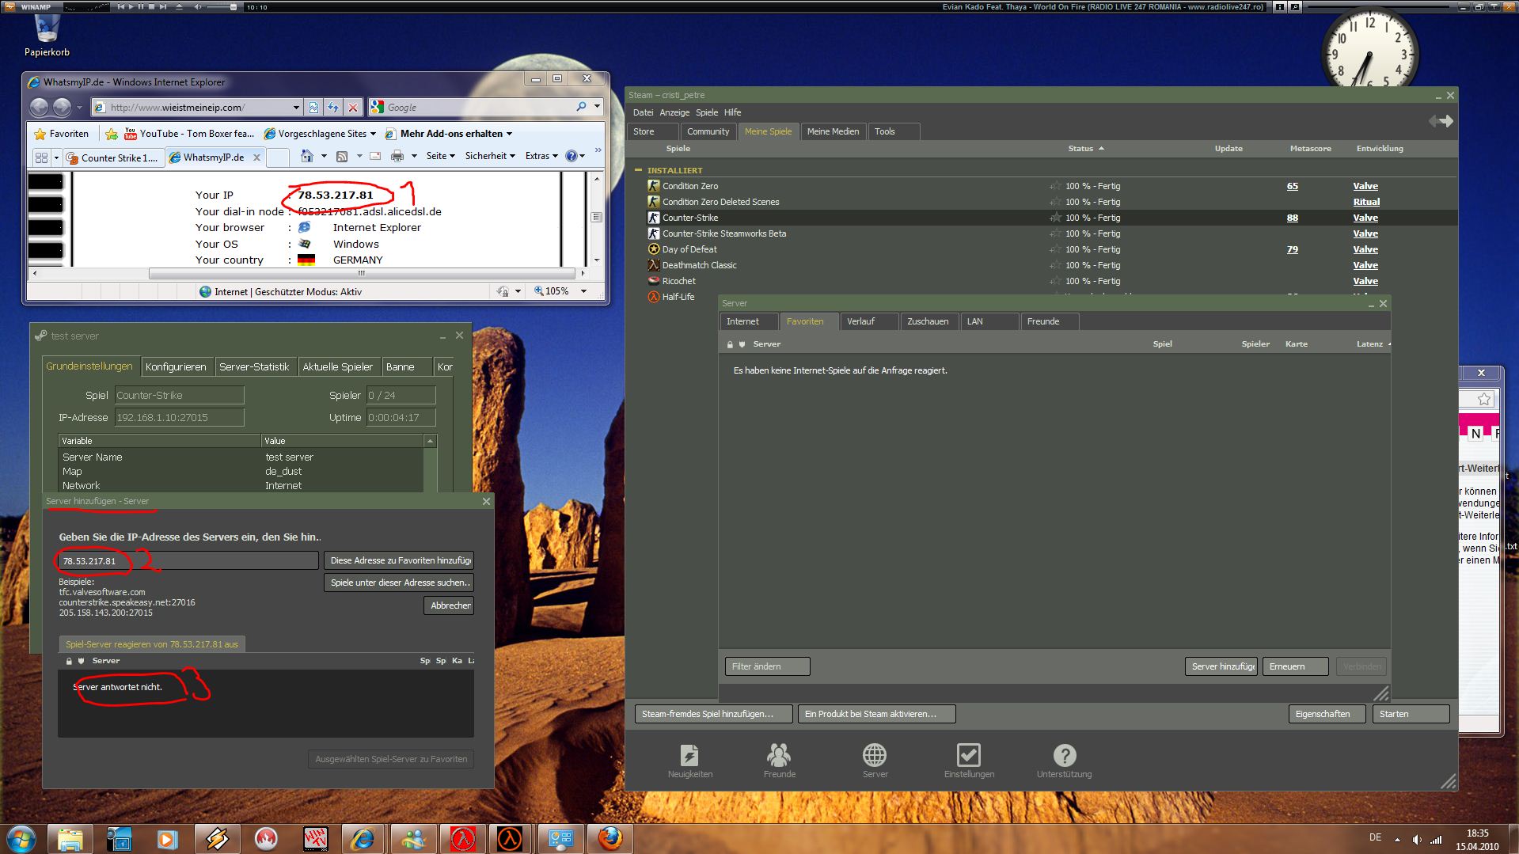Open the Unterstützung icon in Steam
1519x854 pixels.
(1065, 761)
